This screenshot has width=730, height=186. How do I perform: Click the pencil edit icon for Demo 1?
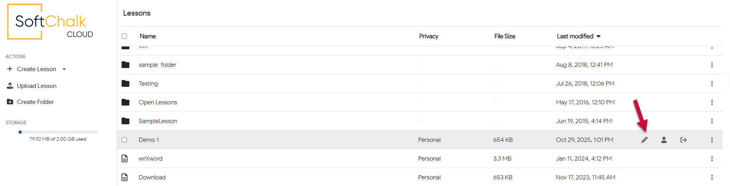[x=644, y=140]
